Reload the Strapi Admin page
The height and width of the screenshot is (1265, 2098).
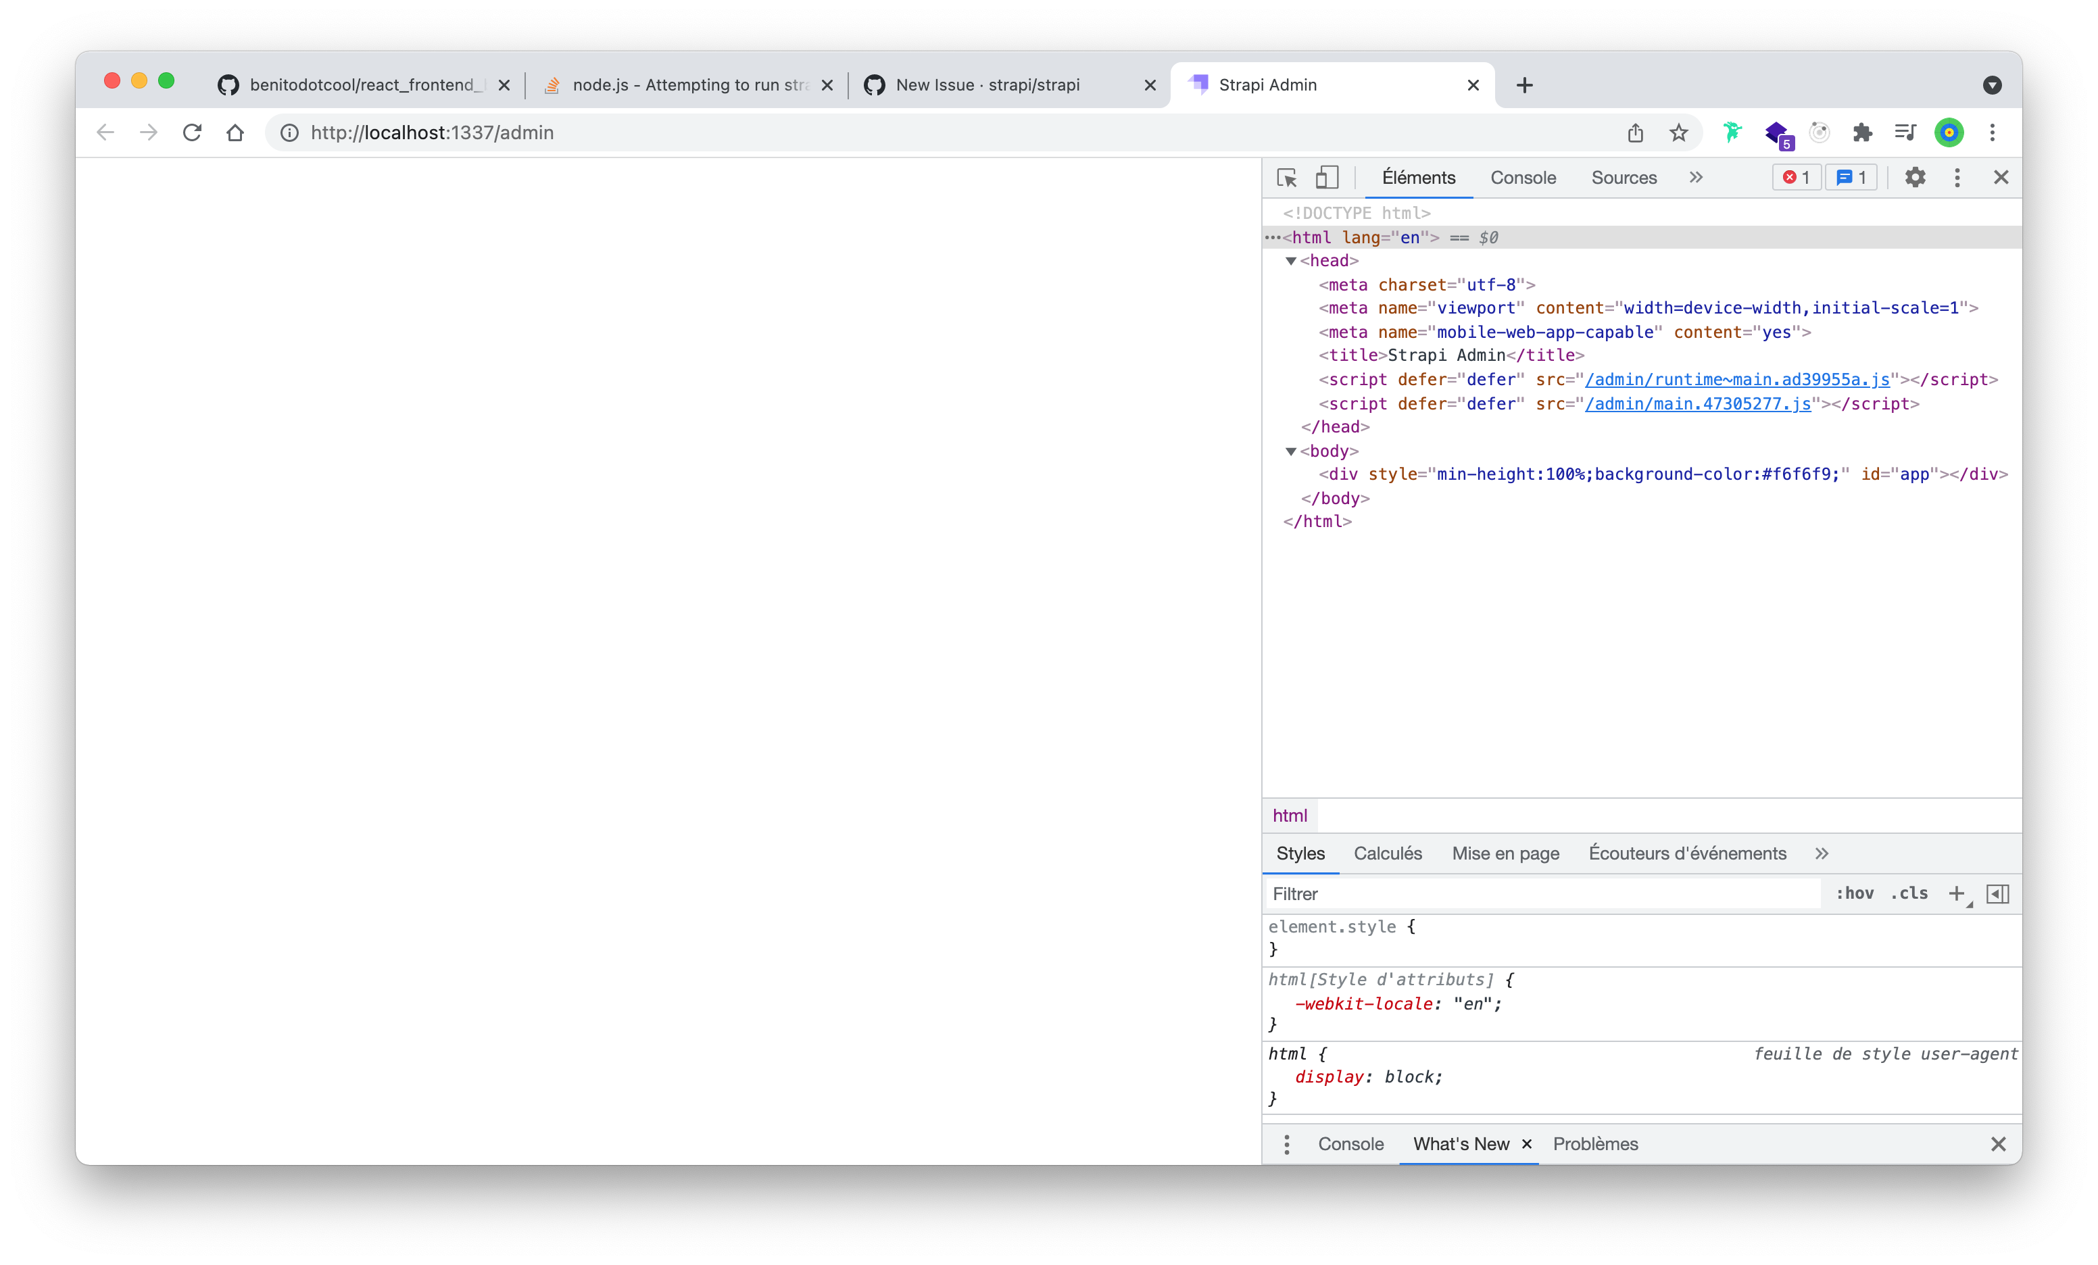click(193, 133)
